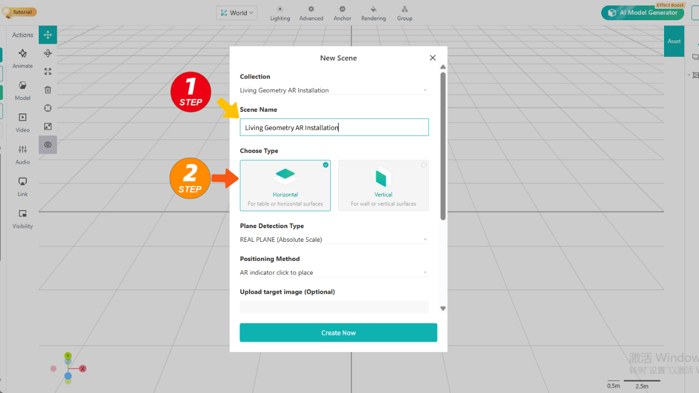This screenshot has width=699, height=393.
Task: Expand the Collection dropdown
Action: 334,91
